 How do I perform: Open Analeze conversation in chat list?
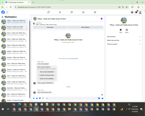click(x=14, y=58)
